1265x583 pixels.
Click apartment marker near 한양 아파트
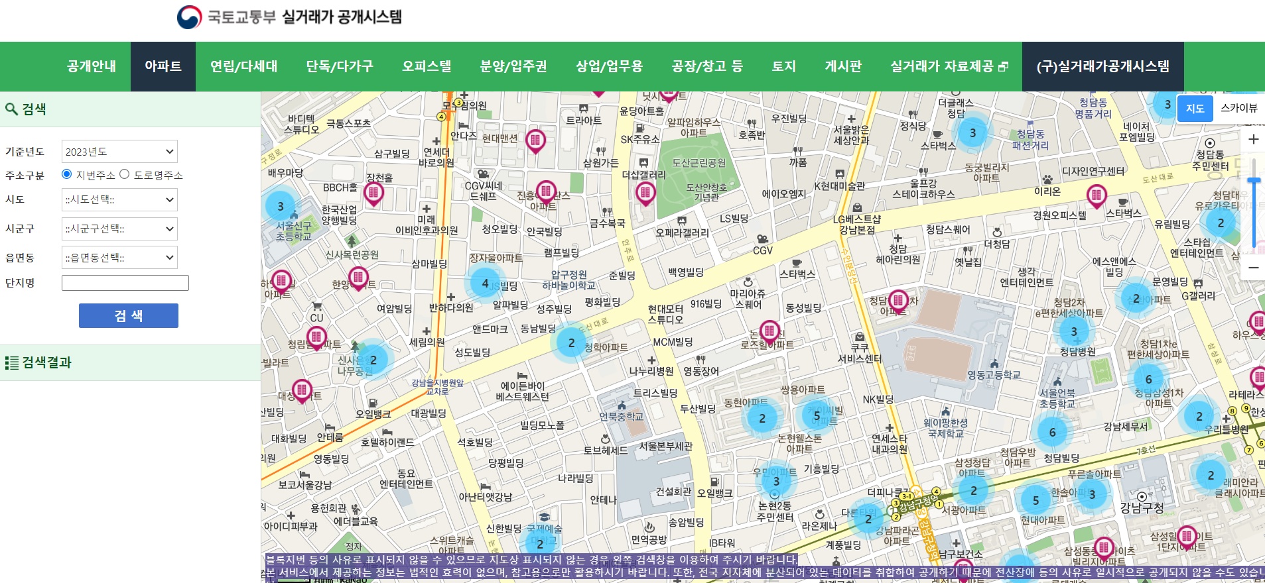tap(358, 278)
